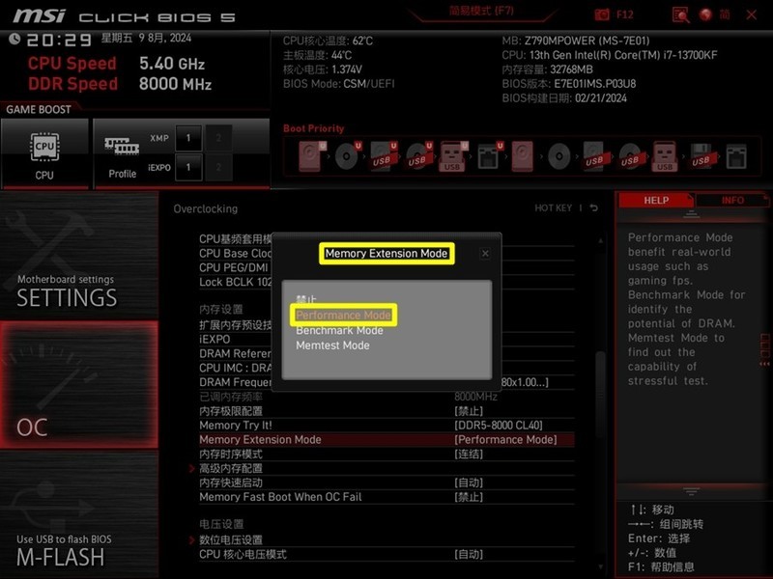773x579 pixels.
Task: Open the CPU 核心电压模式 [自动] value
Action: click(469, 554)
